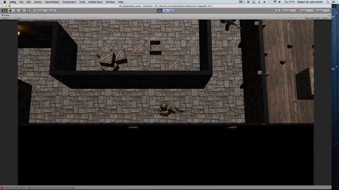339x190 pixels.
Task: Open the GameObject menu
Action: pyautogui.click(x=52, y=2)
